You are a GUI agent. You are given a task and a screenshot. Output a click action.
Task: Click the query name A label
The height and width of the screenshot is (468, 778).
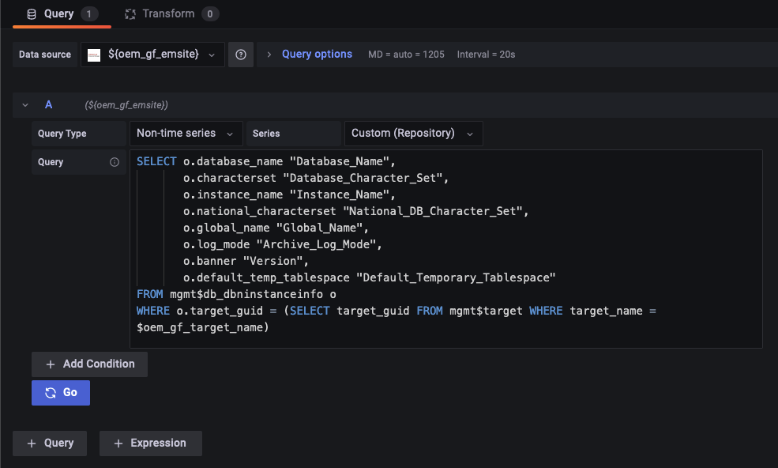tap(49, 105)
